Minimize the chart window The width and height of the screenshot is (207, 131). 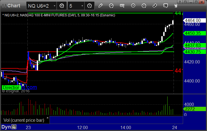click(191, 2)
